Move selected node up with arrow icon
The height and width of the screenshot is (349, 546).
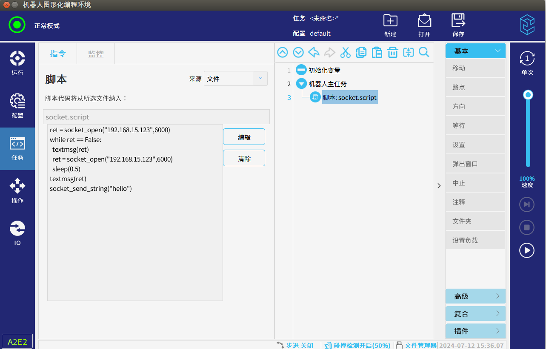[283, 52]
